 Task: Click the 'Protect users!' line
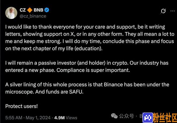pos(21,106)
